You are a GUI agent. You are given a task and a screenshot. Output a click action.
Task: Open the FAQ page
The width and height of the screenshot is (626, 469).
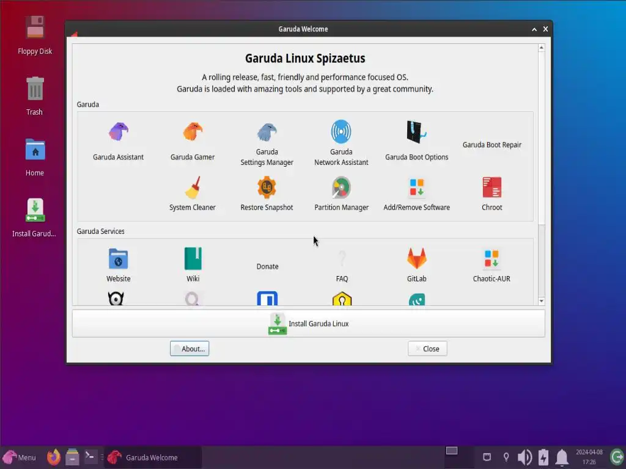pyautogui.click(x=342, y=266)
